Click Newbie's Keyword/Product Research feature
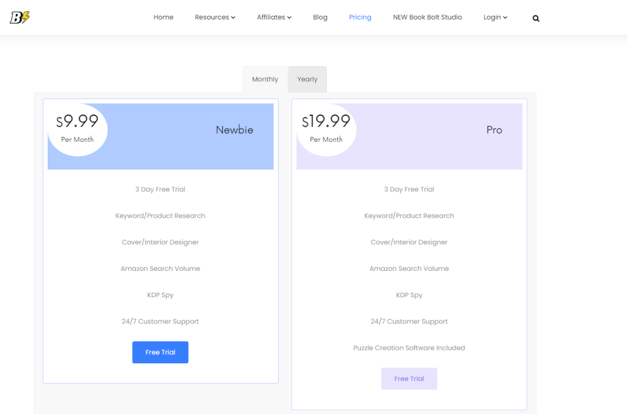The image size is (627, 414). tap(160, 216)
